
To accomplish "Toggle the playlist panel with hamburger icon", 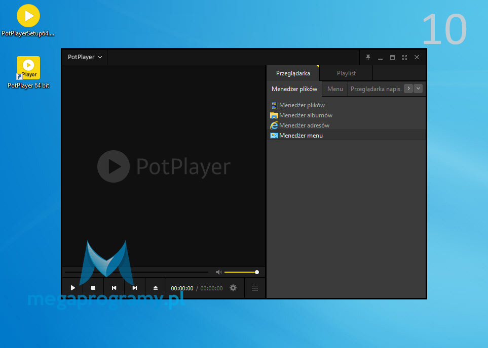I will point(254,288).
